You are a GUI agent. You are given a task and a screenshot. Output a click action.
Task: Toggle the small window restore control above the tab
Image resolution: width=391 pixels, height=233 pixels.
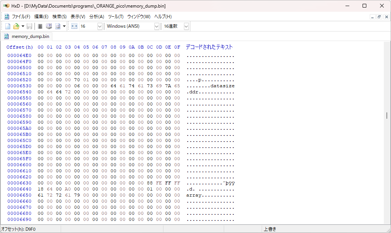(x=379, y=17)
